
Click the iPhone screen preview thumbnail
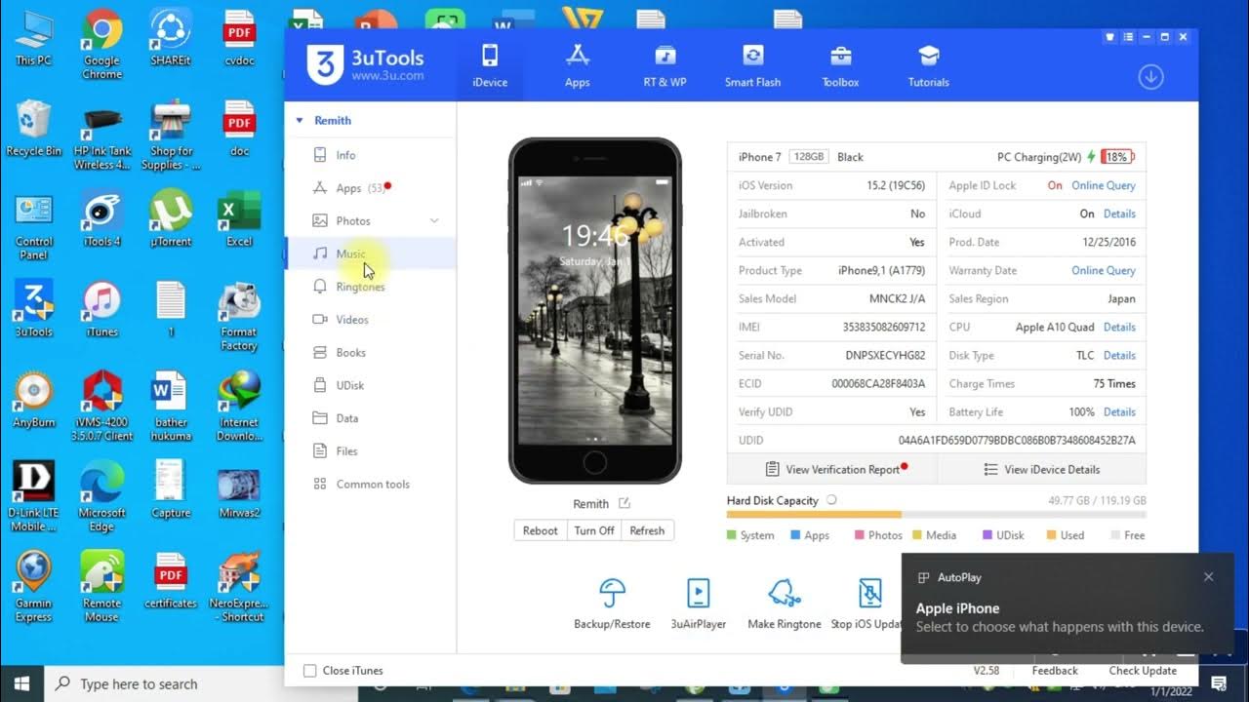point(595,310)
